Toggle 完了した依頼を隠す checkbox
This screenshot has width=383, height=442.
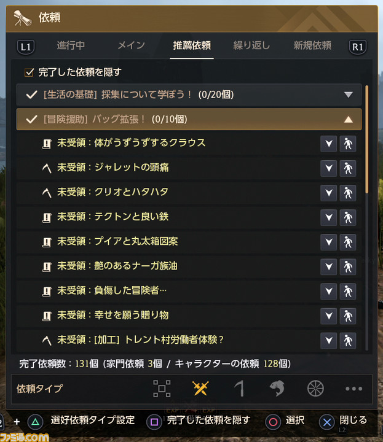tap(29, 72)
